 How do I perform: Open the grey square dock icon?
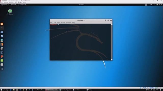click(x=2, y=65)
